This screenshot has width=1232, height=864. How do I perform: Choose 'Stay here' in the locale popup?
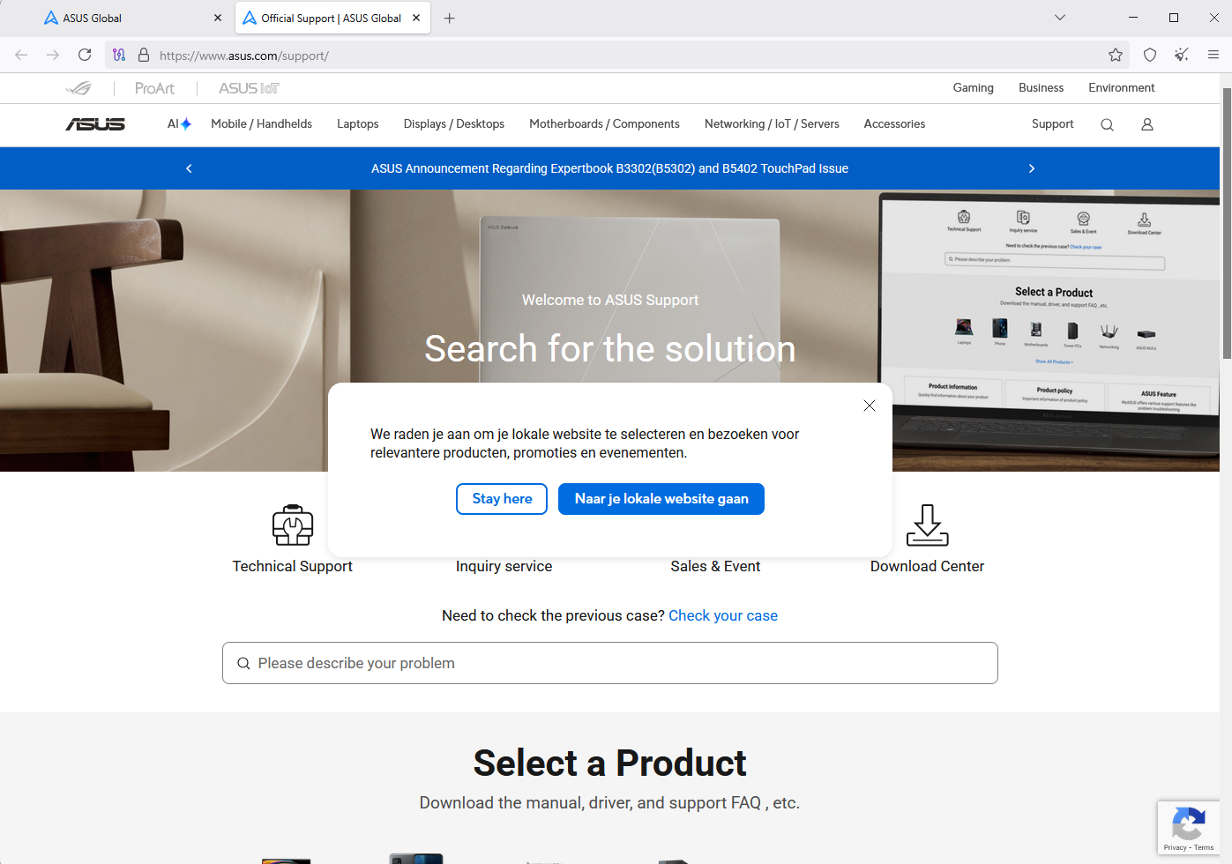tap(501, 498)
